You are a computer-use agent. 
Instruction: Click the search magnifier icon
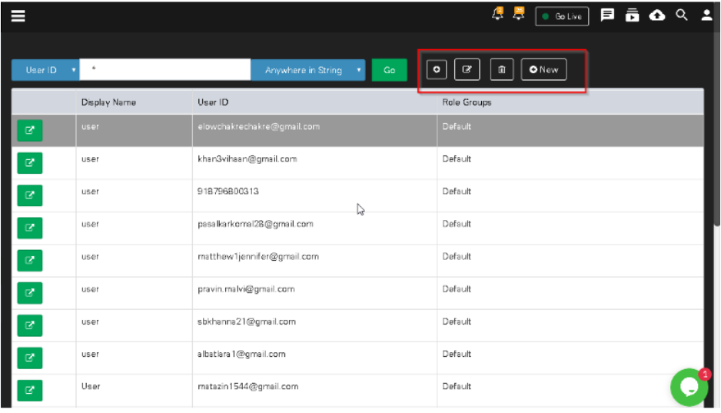tap(682, 15)
